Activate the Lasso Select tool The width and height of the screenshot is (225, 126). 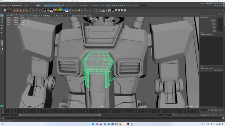tap(2, 19)
